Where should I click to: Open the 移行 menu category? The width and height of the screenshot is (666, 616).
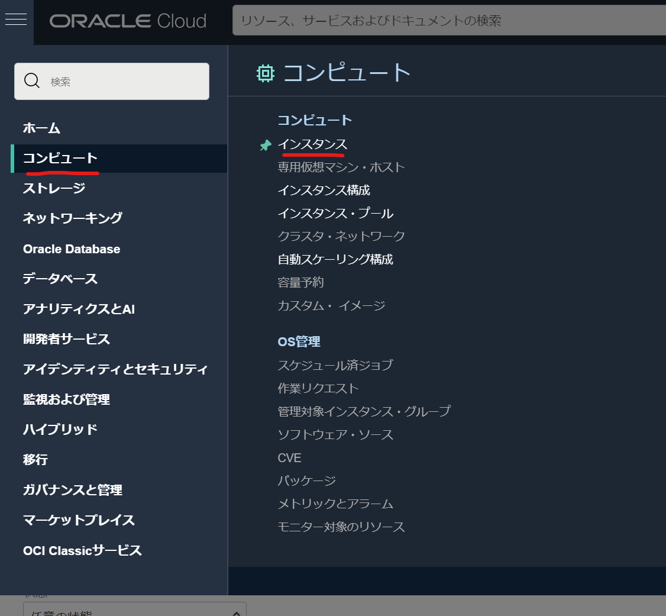[35, 460]
